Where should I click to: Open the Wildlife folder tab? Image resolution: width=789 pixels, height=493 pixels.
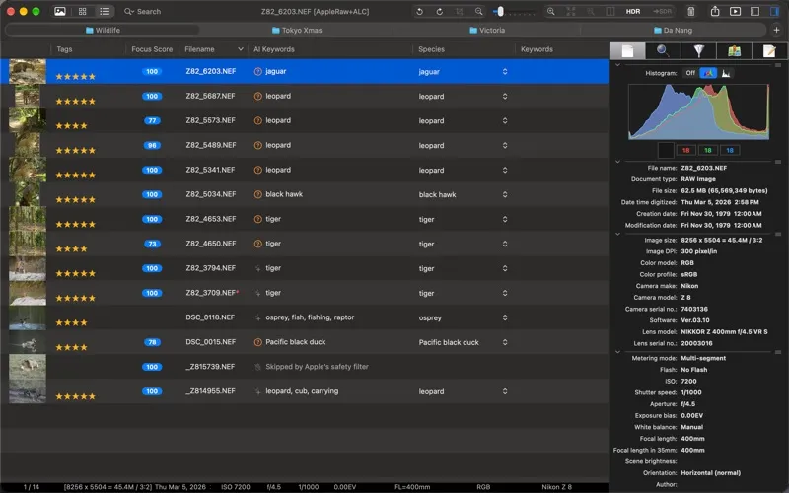pos(103,30)
